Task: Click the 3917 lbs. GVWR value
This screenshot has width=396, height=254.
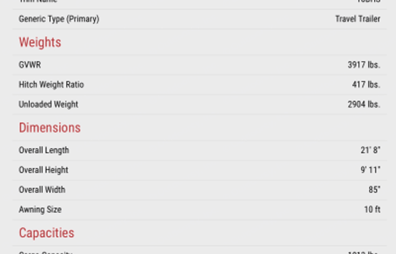Action: pyautogui.click(x=363, y=65)
